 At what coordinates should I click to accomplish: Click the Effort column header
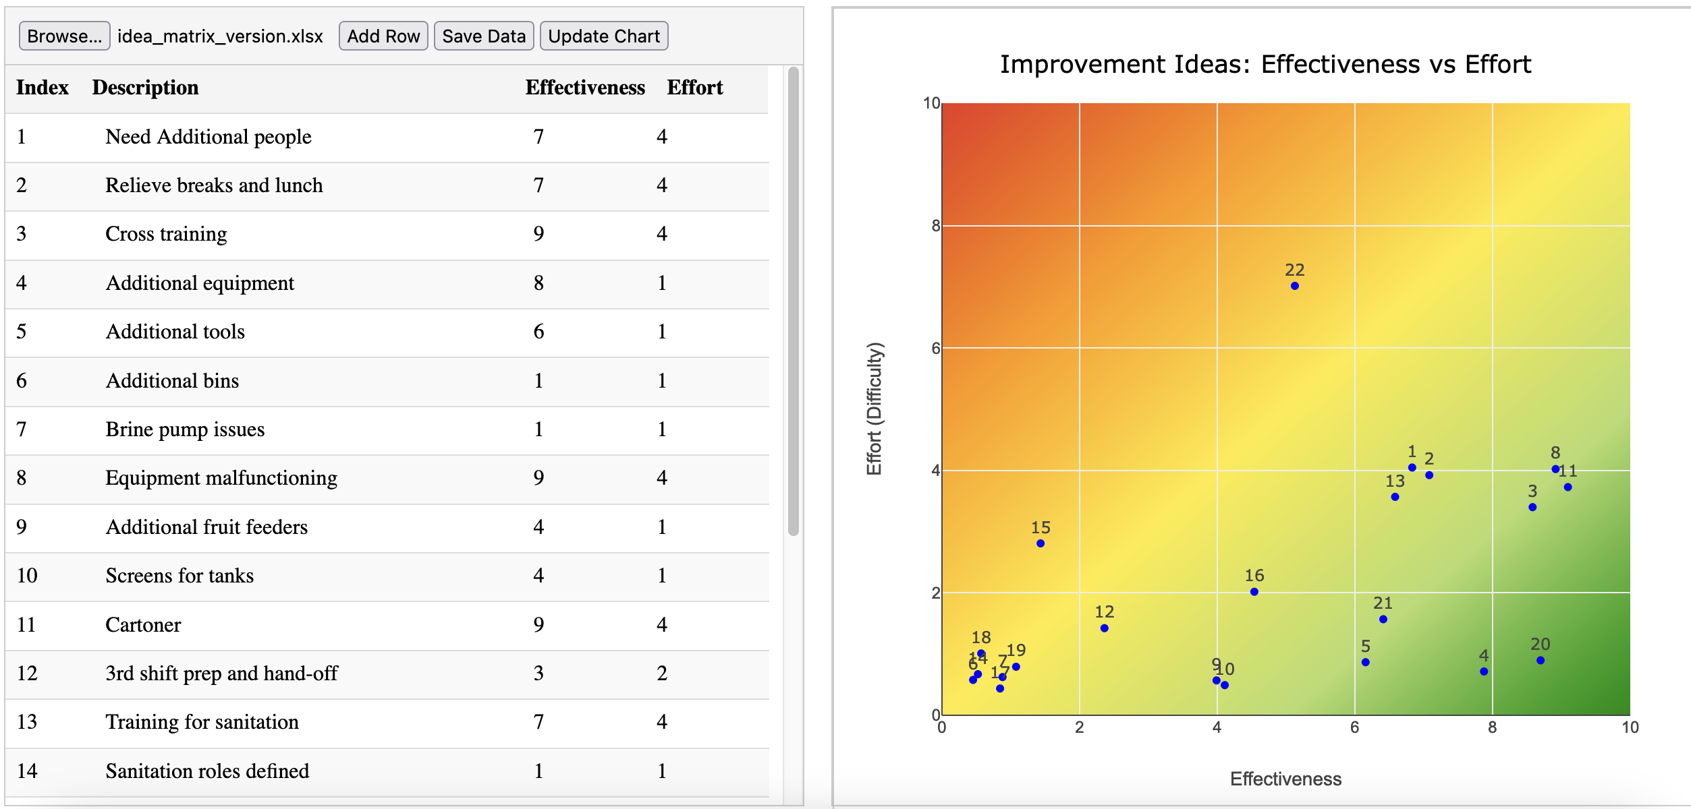click(x=694, y=88)
